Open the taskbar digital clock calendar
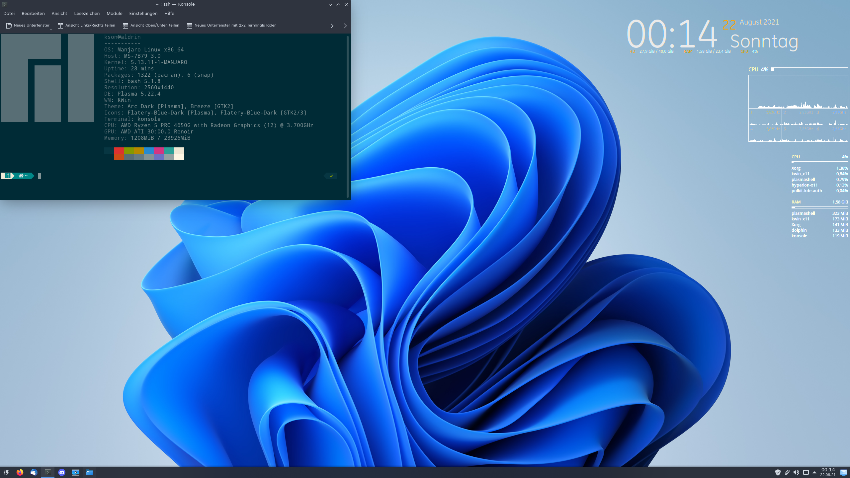This screenshot has height=478, width=850. [x=828, y=472]
